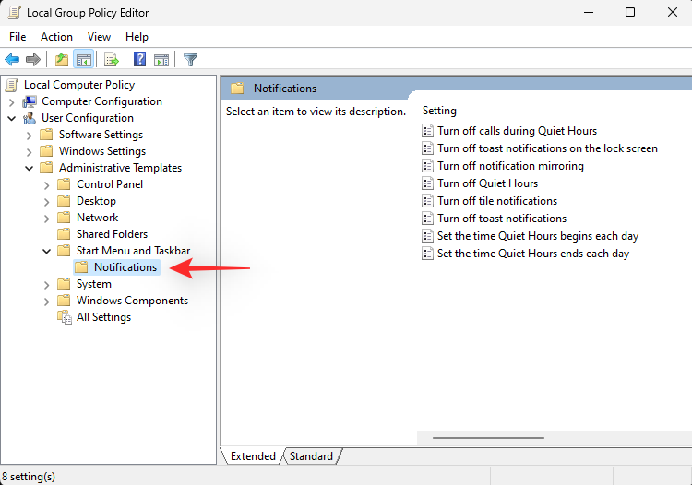Click the Filter funnel toolbar icon
692x485 pixels.
point(190,60)
